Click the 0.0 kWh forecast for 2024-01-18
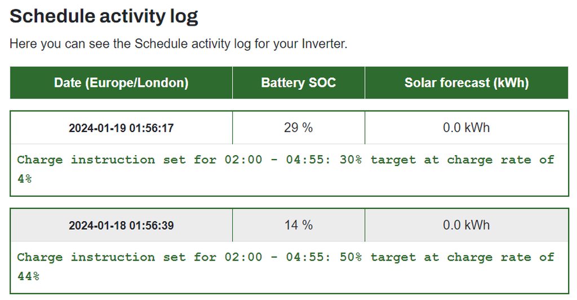 [x=467, y=225]
